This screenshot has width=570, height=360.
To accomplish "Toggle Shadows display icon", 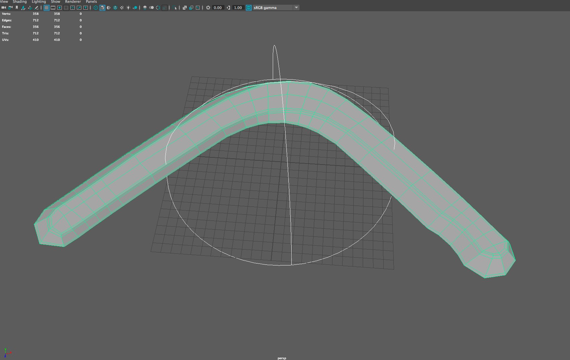I will coord(135,7).
